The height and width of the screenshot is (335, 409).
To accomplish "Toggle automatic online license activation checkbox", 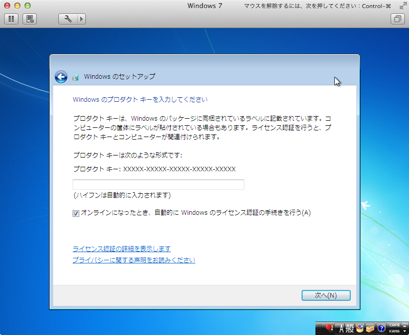I will pos(76,213).
